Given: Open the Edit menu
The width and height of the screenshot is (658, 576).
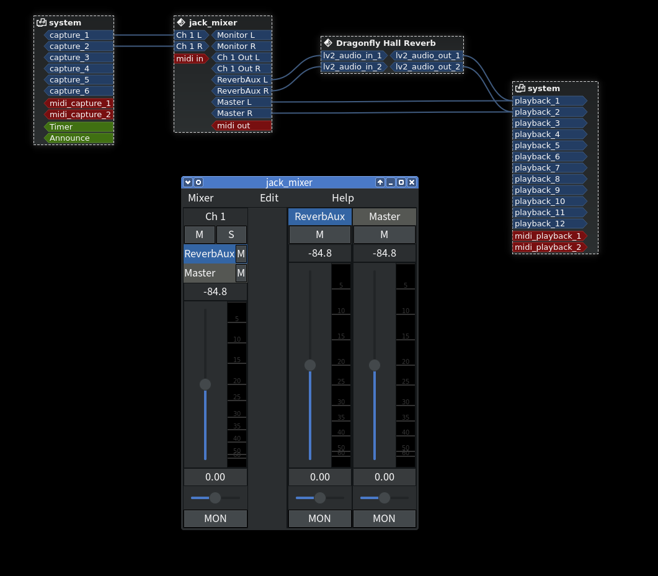Looking at the screenshot, I should [x=269, y=198].
